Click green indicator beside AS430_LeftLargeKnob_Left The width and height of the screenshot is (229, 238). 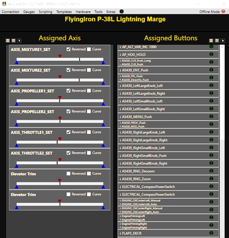[x=211, y=86]
